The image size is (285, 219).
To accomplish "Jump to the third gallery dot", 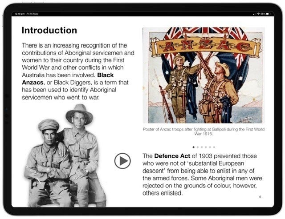I will [x=201, y=147].
